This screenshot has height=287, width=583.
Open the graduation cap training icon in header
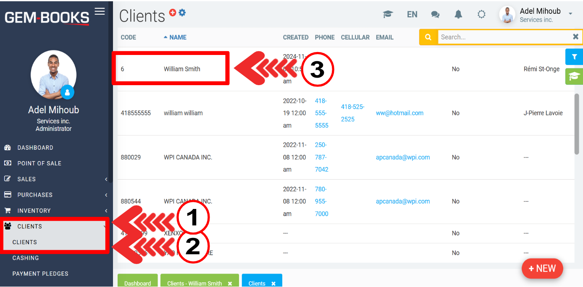387,15
